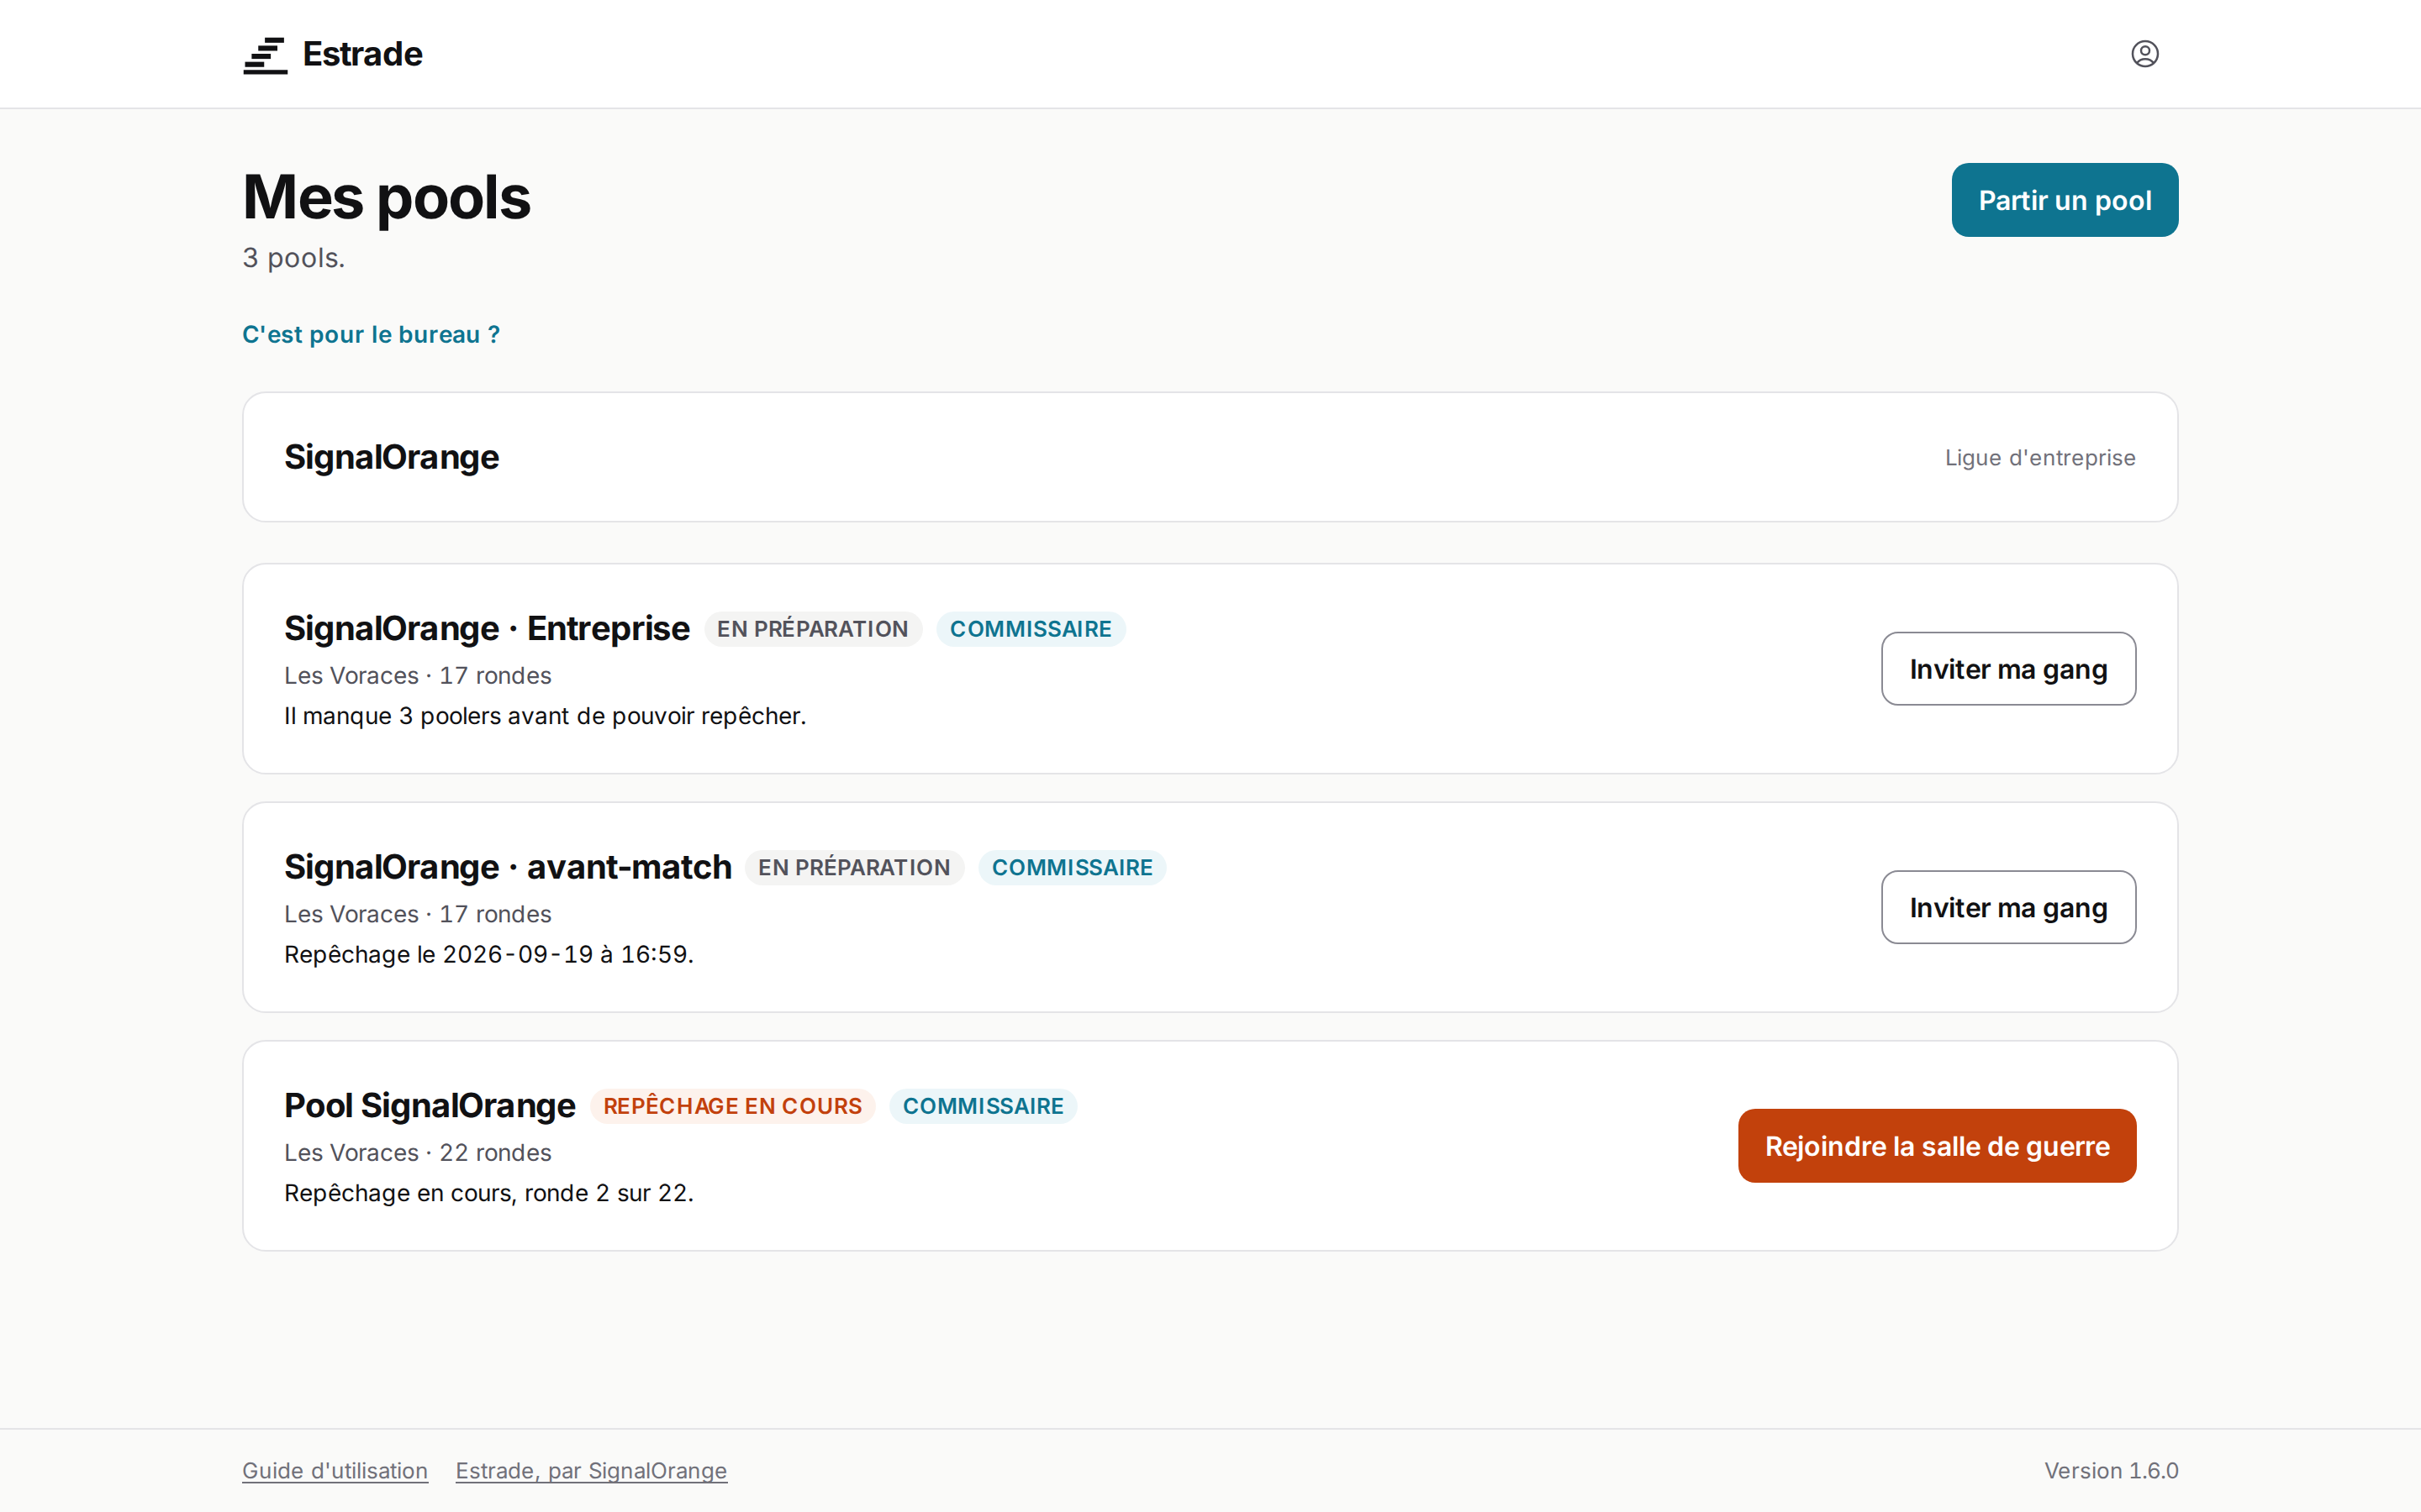The image size is (2421, 1512).
Task: Click the "Repêchage le 2026-09-19 à 16:59" text
Action: coord(489,954)
